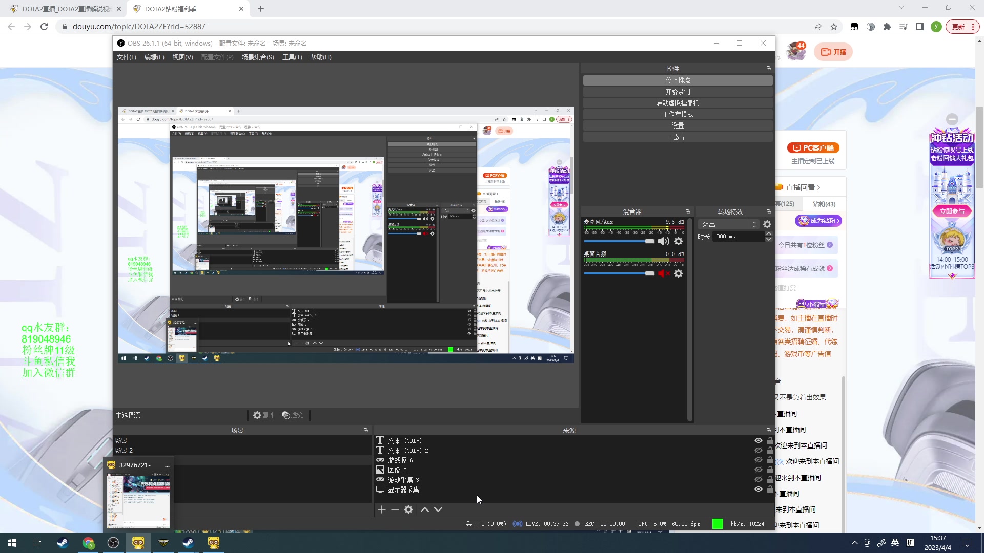Click the 退出 button in controls

tap(678, 137)
